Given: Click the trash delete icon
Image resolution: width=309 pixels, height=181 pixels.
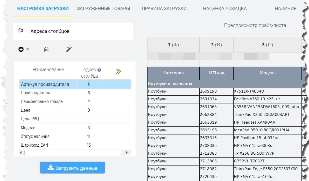Looking at the screenshot, I should tap(46, 49).
